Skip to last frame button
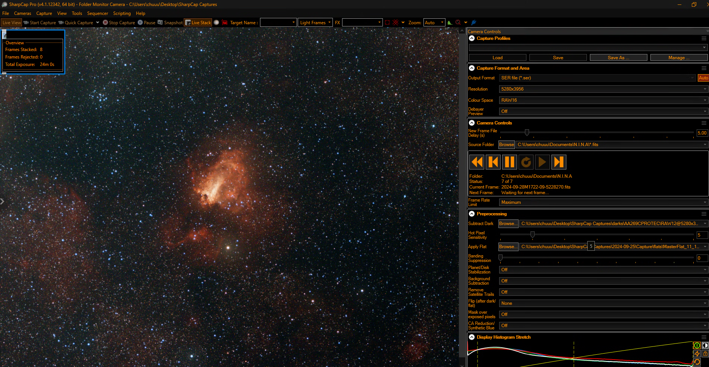709x367 pixels. coord(559,162)
